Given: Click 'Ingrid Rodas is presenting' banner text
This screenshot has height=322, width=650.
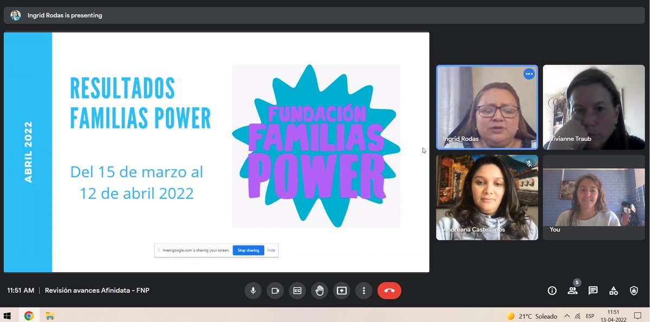Looking at the screenshot, I should click(65, 15).
